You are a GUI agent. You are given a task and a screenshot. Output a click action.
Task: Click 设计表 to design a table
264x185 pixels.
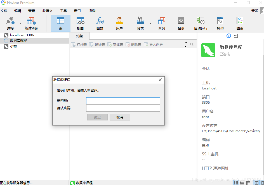coord(97,44)
